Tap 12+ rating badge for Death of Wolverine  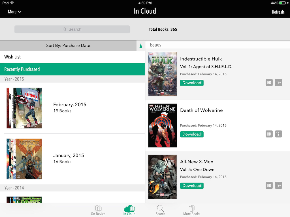point(279,134)
